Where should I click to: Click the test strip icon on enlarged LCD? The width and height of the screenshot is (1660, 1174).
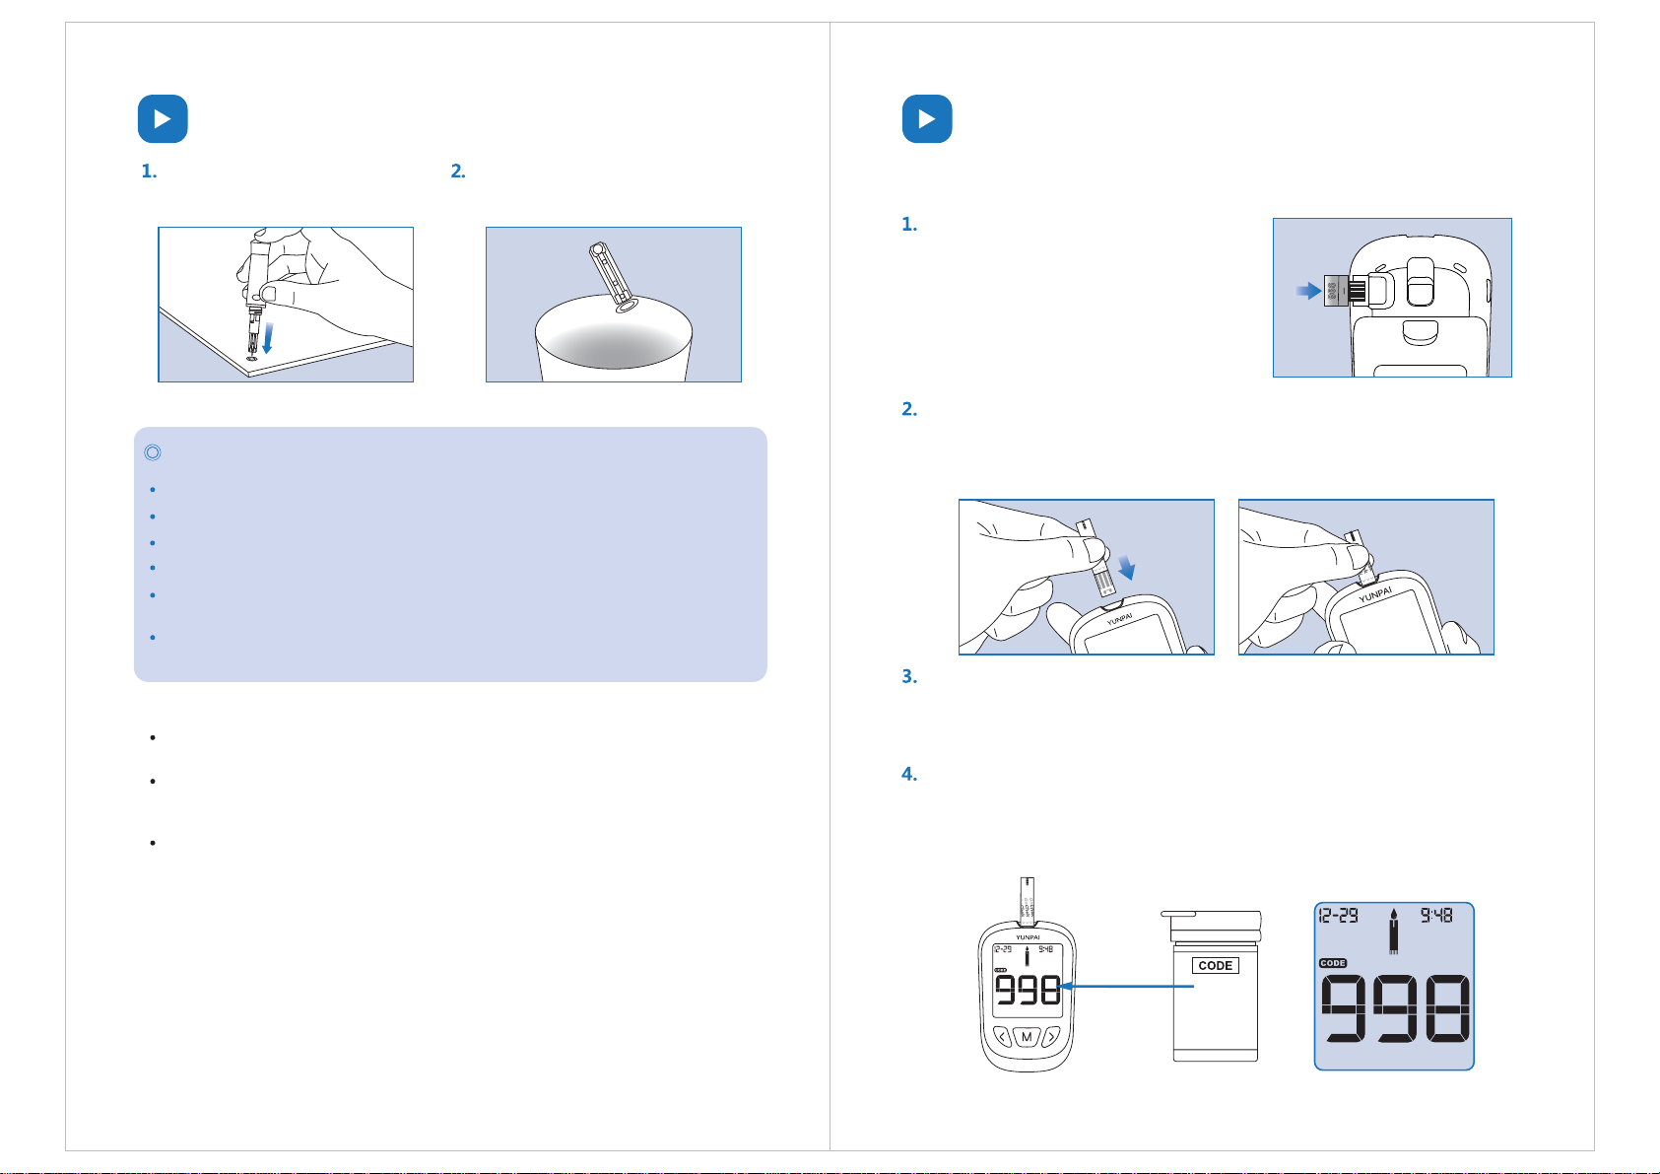click(x=1394, y=932)
